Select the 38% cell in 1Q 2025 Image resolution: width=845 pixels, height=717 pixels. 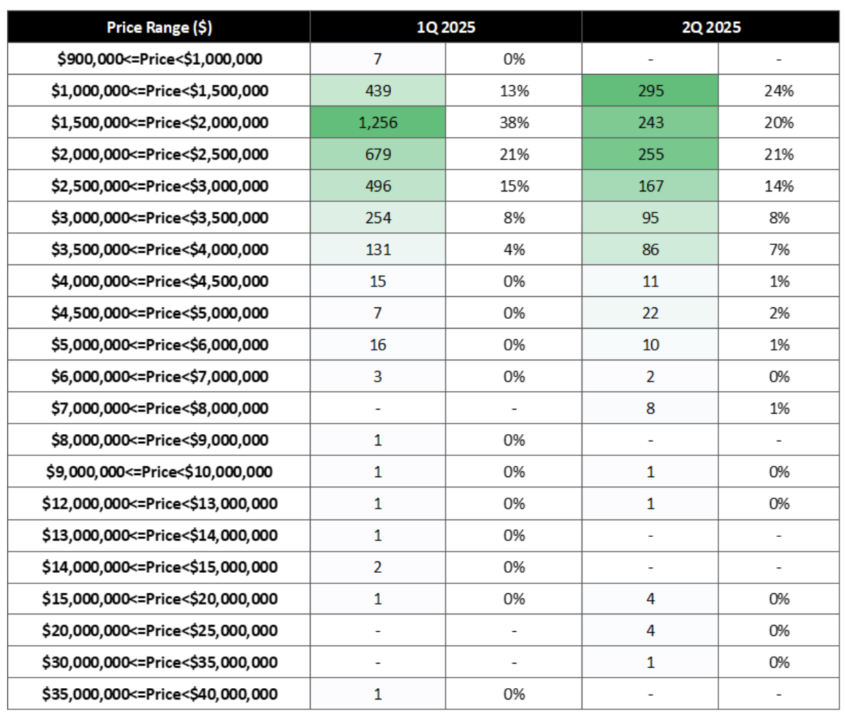click(x=514, y=122)
